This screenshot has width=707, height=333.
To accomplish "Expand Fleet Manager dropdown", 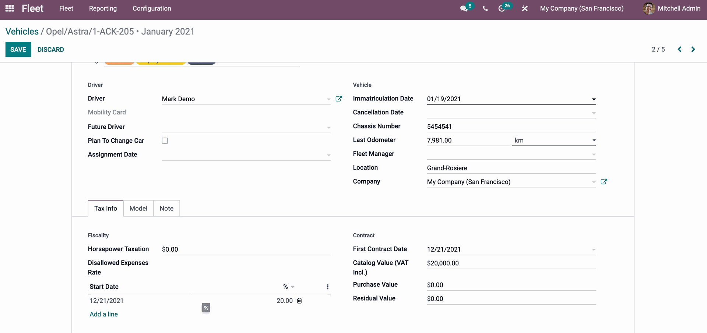I will (x=594, y=155).
